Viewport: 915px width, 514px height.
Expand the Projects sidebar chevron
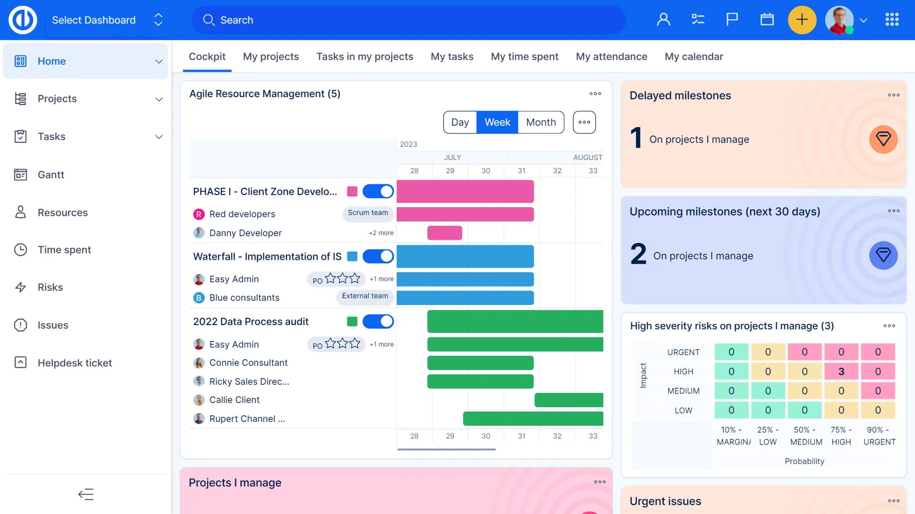click(159, 99)
